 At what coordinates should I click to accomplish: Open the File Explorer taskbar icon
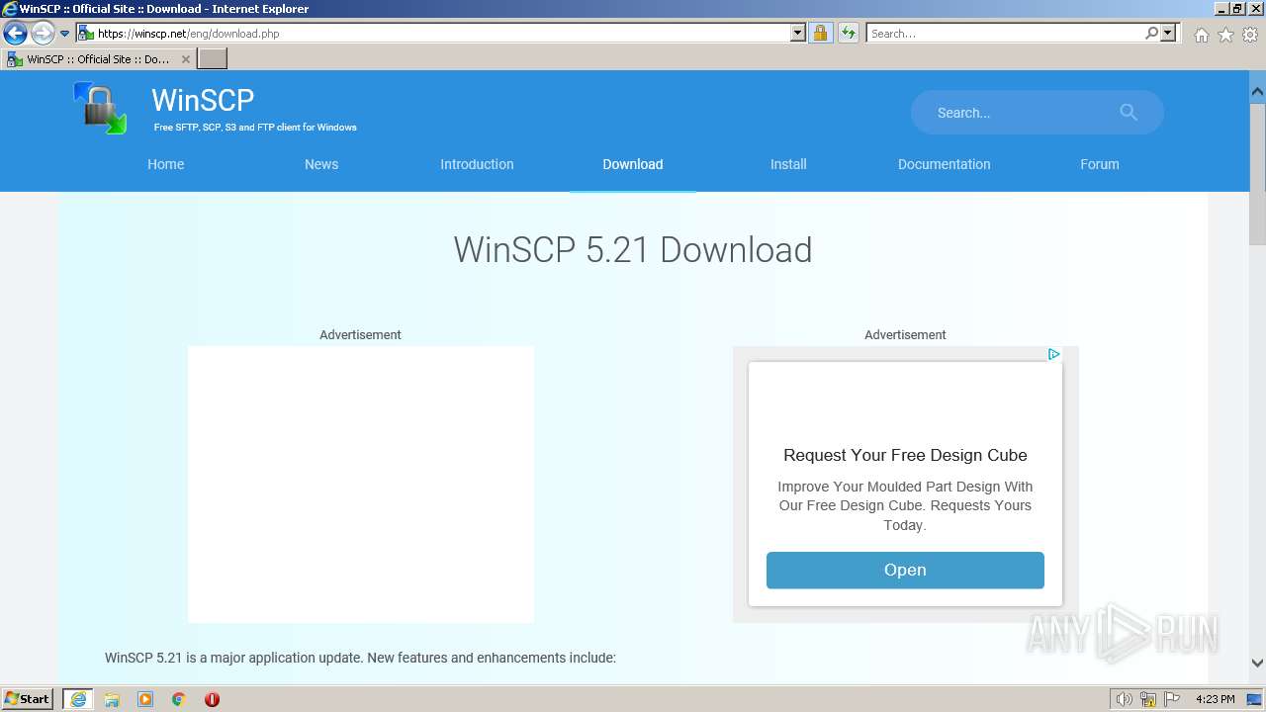pyautogui.click(x=112, y=699)
